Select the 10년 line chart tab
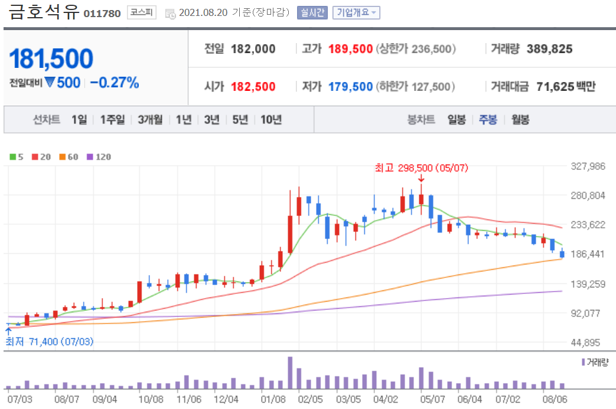 (271, 119)
